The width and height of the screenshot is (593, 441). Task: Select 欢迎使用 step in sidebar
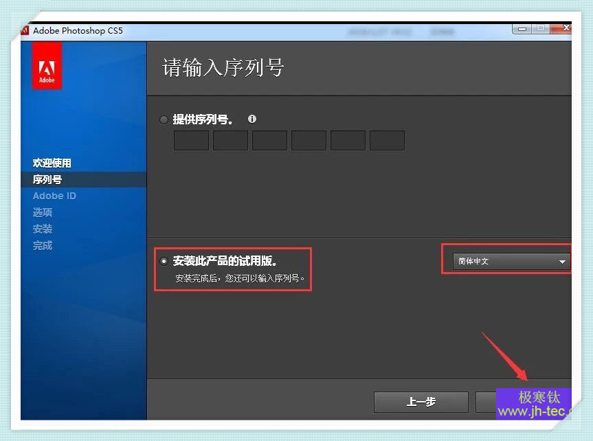click(x=52, y=163)
